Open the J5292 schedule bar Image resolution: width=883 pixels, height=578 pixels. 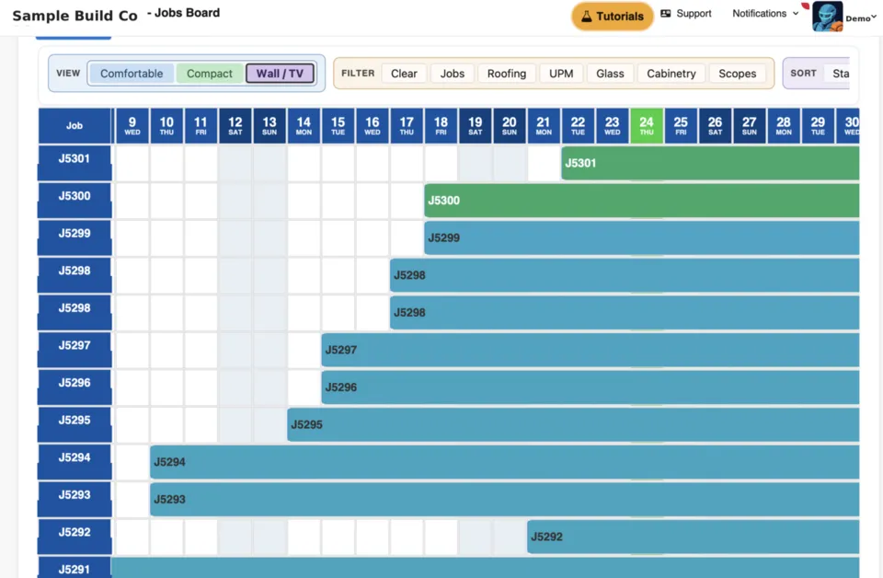point(694,537)
